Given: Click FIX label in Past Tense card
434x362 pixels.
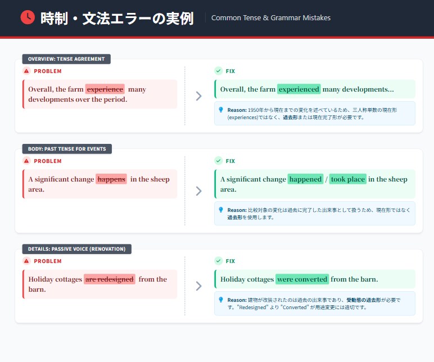Looking at the screenshot, I should (230, 161).
